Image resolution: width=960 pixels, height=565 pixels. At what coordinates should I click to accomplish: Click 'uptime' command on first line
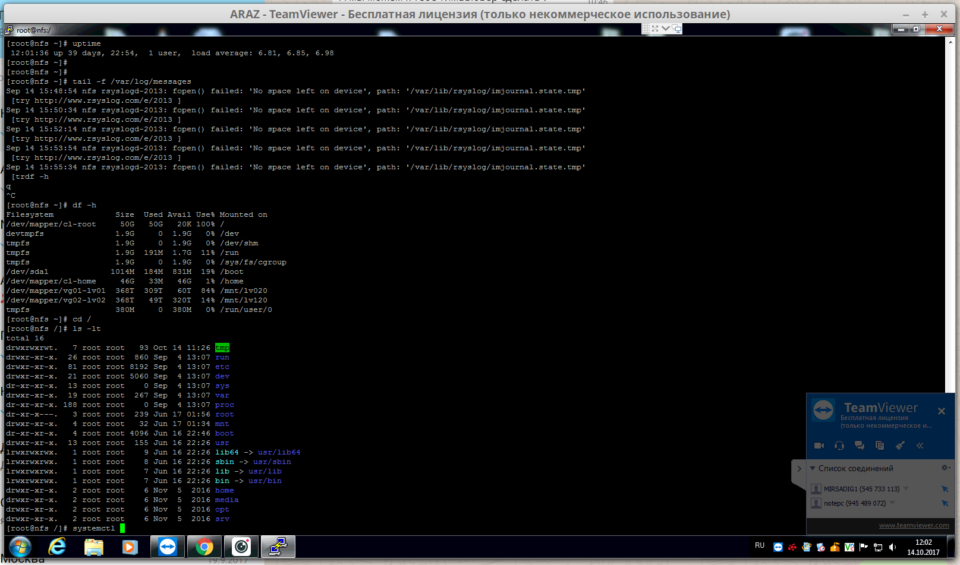tap(87, 43)
